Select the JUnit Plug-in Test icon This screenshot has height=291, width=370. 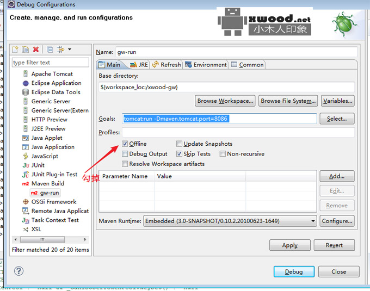point(26,175)
